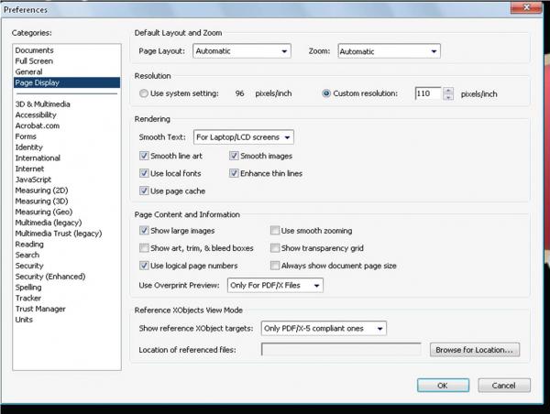Click the Browse for Location button

click(x=475, y=350)
